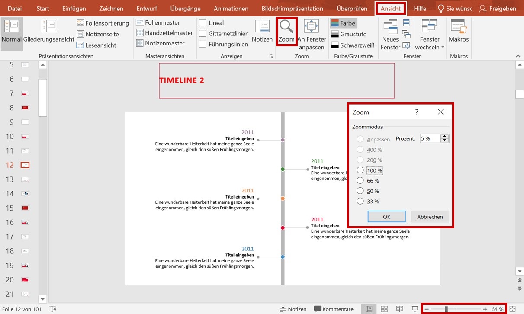The width and height of the screenshot is (524, 314).
Task: Start slideshow from status bar icon
Action: pos(415,309)
